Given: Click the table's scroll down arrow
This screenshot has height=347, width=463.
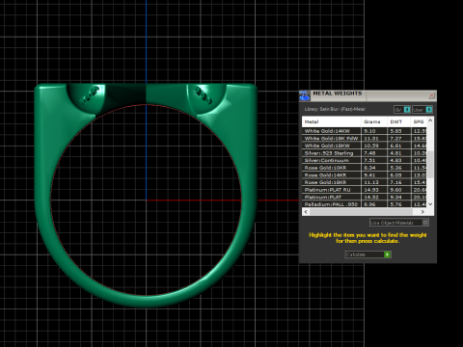Looking at the screenshot, I should point(430,204).
